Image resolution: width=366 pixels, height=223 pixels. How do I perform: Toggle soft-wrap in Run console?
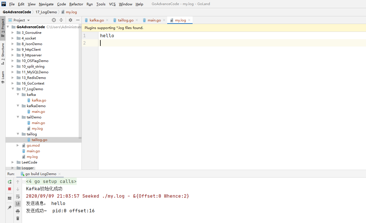point(18,196)
